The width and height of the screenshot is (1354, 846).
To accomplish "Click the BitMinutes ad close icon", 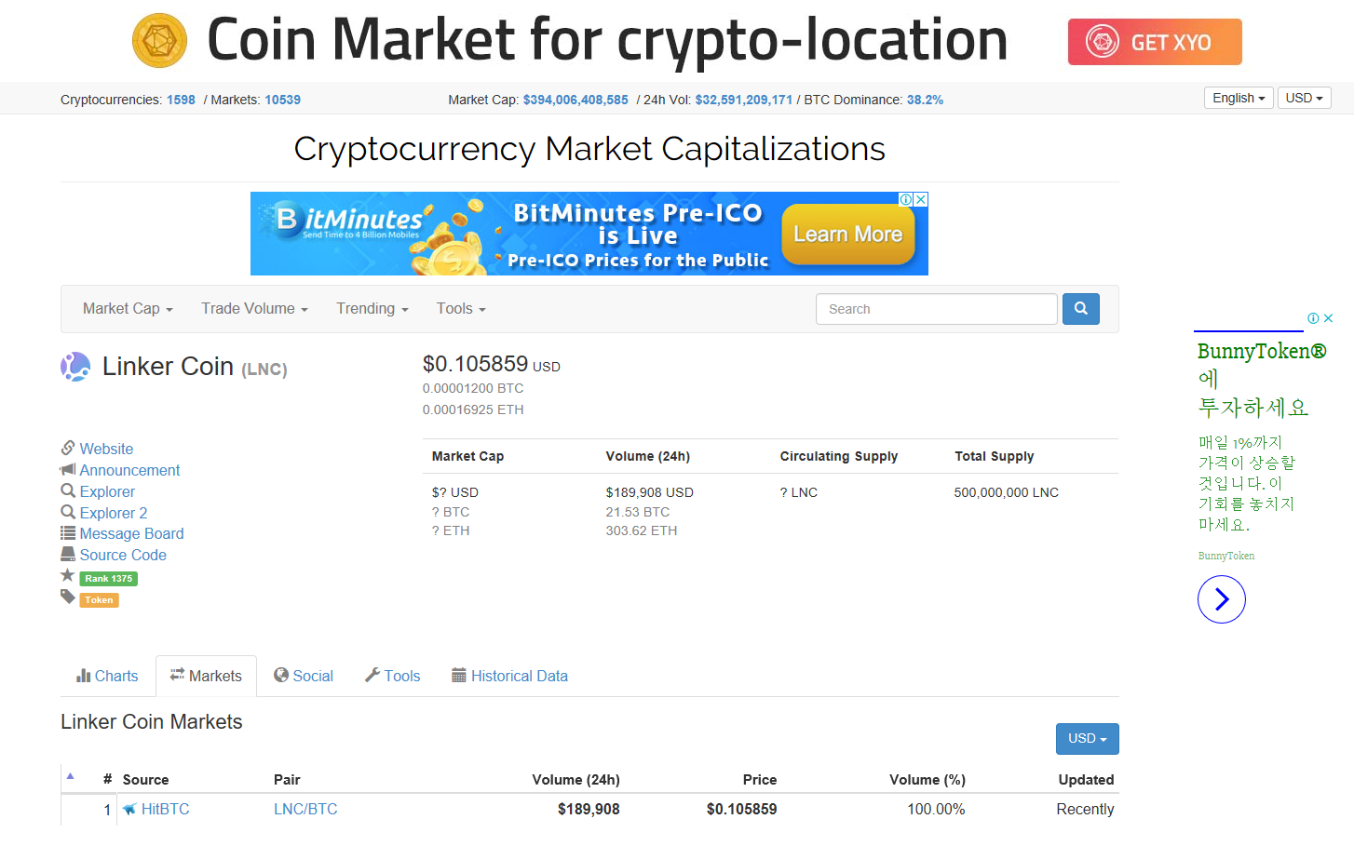I will tap(921, 199).
